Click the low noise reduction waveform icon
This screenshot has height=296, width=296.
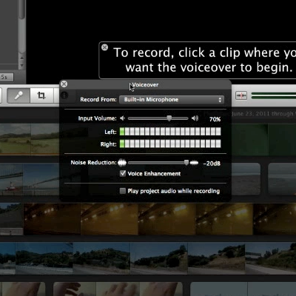pos(122,163)
